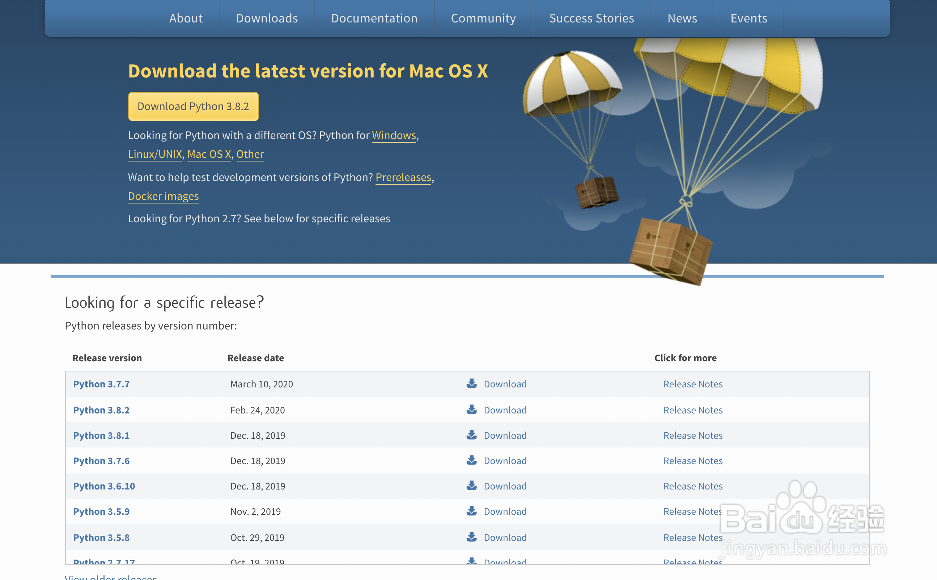This screenshot has height=580, width=937.
Task: Open the Downloads menu in navigation bar
Action: pos(267,18)
